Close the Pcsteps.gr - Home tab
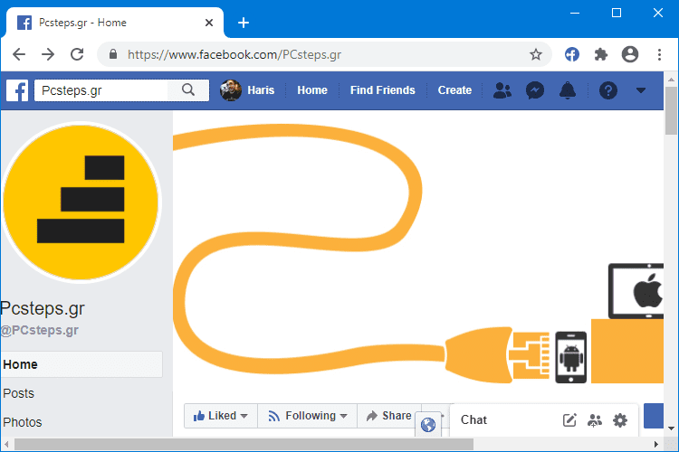Viewport: 679px width, 452px height. click(209, 23)
